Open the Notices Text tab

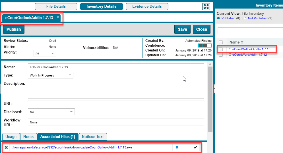click(93, 137)
